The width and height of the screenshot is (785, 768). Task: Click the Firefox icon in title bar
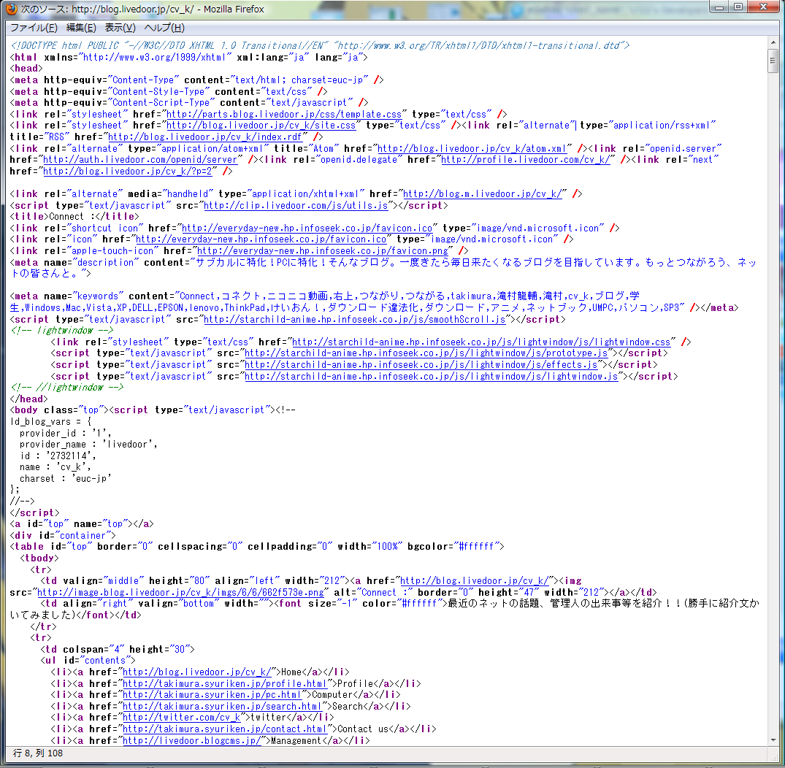(11, 9)
